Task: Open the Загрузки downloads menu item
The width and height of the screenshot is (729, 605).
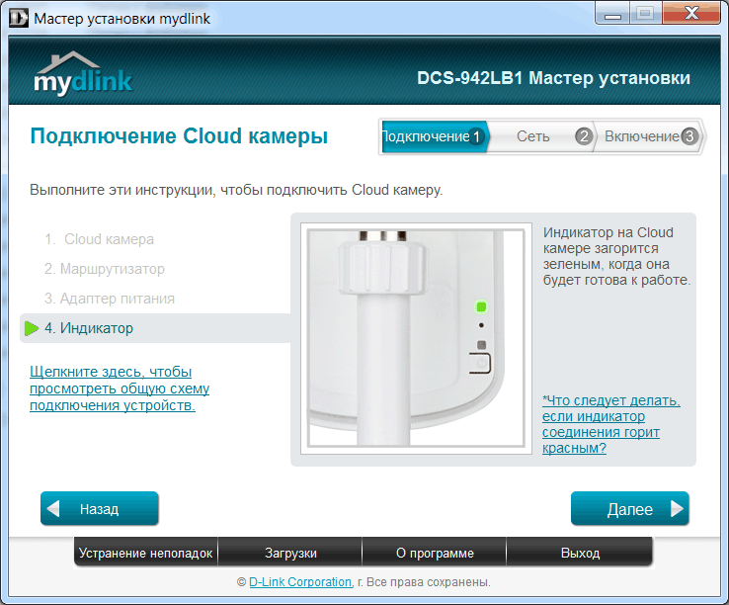Action: click(x=290, y=553)
